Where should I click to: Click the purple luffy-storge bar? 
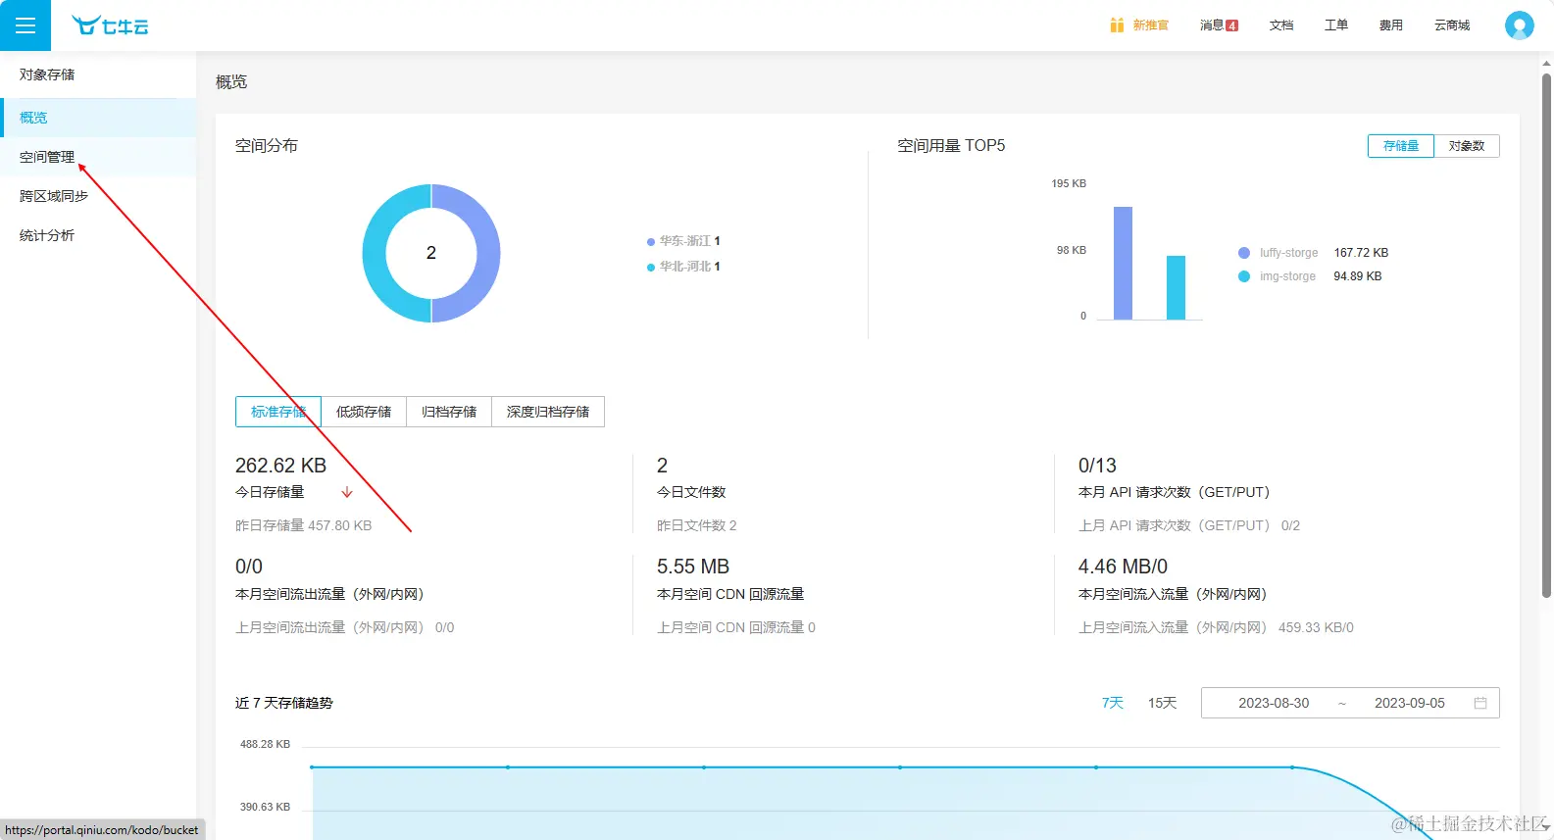[1124, 263]
